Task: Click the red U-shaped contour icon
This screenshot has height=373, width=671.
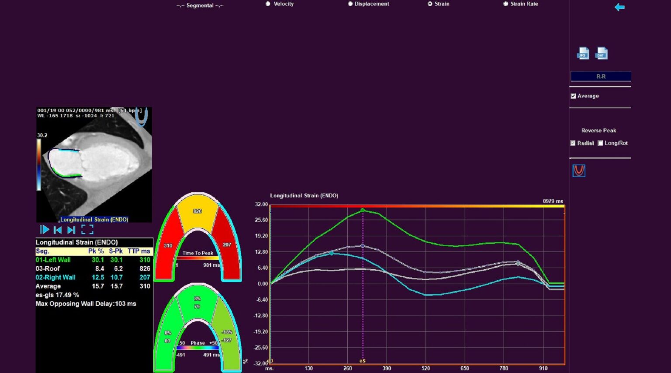Action: click(579, 171)
